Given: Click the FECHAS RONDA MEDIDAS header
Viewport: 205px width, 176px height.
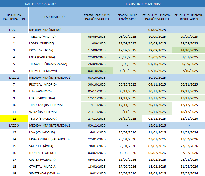Looking at the screenshot, I should (x=143, y=4).
